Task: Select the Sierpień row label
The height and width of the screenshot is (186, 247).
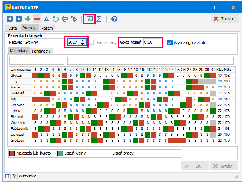Action: click(x=21, y=117)
